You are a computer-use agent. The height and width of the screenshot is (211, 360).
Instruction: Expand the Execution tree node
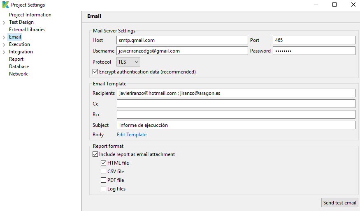(x=4, y=45)
